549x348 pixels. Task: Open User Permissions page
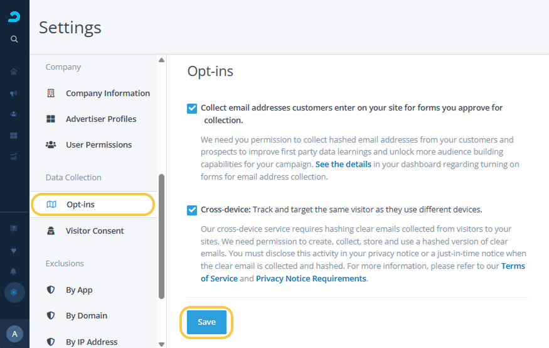99,145
